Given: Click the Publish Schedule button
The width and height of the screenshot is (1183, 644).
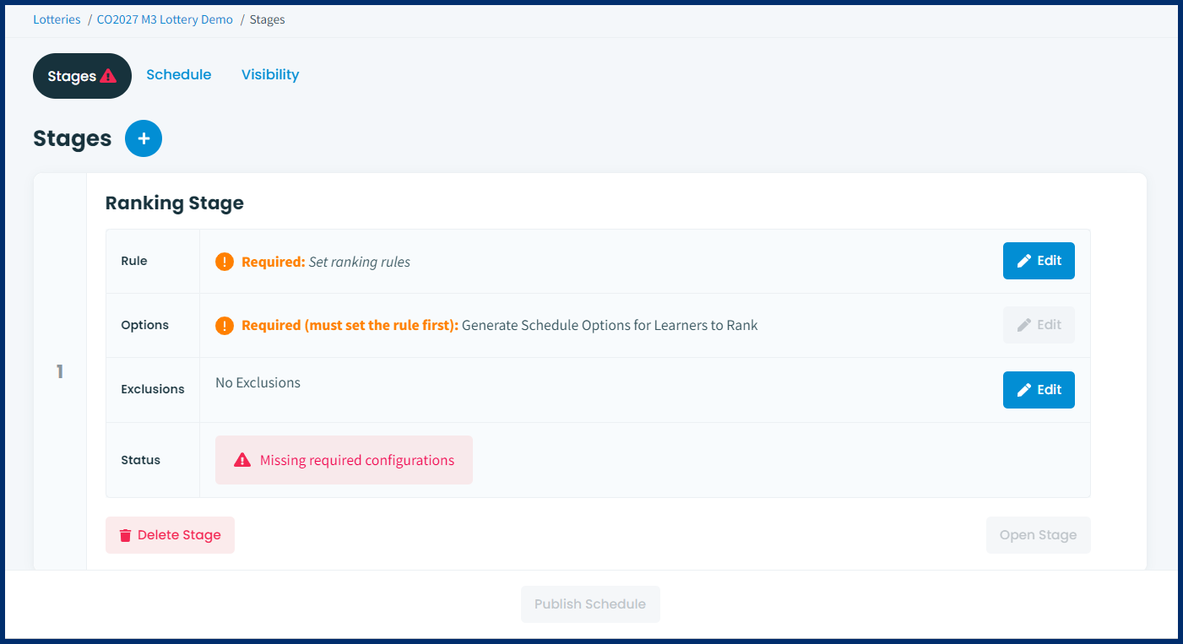Looking at the screenshot, I should tap(590, 604).
